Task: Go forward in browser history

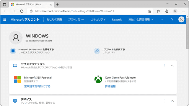Action: 14,11
